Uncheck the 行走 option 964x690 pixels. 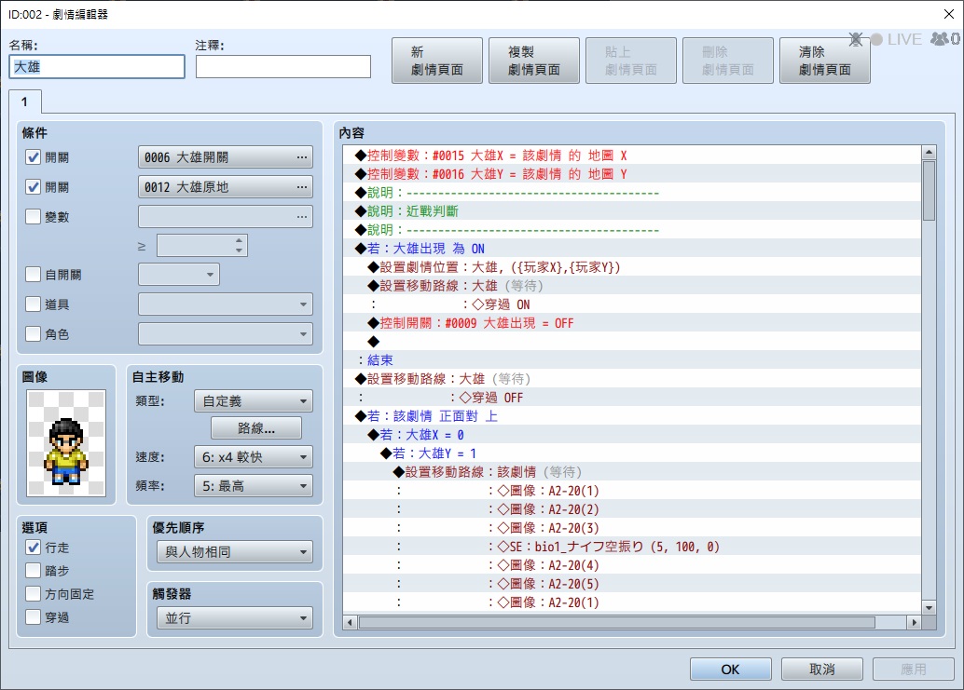34,547
